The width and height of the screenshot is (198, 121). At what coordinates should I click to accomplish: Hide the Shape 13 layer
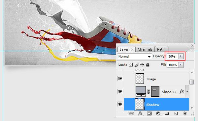(120, 91)
